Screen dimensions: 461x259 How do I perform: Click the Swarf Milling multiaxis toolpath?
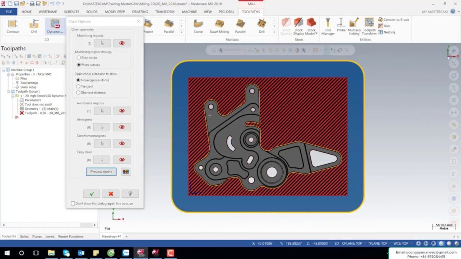(219, 26)
